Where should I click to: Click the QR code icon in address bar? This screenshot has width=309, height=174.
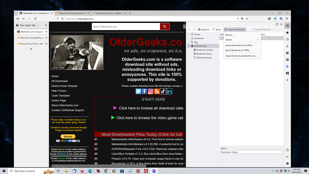click(238, 19)
